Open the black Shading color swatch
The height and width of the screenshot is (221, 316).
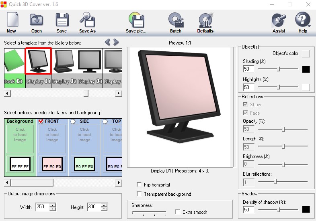click(x=306, y=69)
